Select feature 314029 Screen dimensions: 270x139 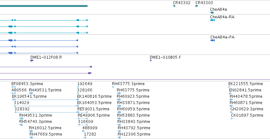coord(46,106)
